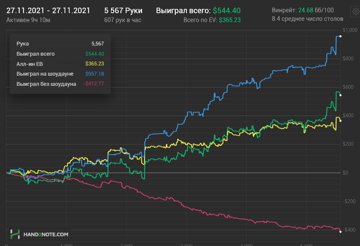Viewport: 360px width, 246px height.
Task: Click 'Алл-ин EB' legend row label
Action: pos(30,64)
